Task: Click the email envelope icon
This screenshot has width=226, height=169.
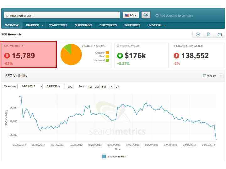Action: [x=219, y=34]
